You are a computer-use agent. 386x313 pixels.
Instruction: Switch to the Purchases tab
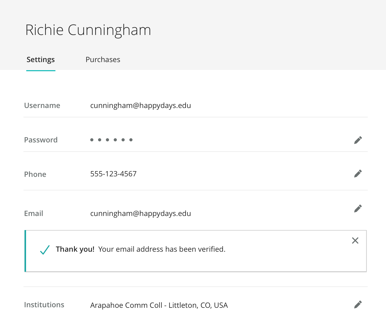point(103,60)
